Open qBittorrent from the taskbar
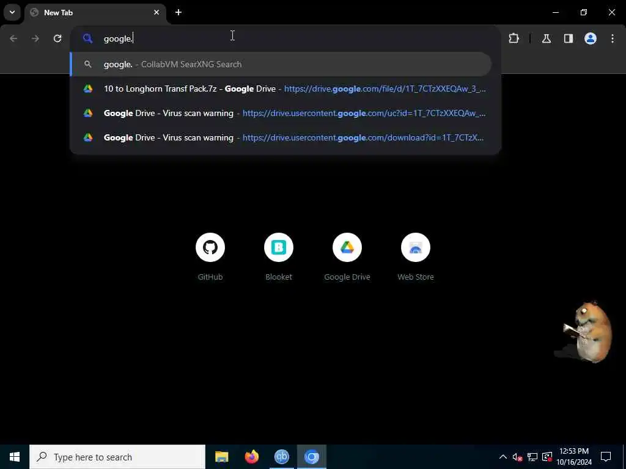The height and width of the screenshot is (469, 626). point(281,457)
